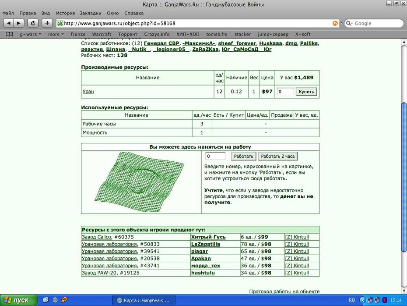407x306 pixels.
Task: Open Протокол работы на объекте link
Action: click(x=284, y=292)
